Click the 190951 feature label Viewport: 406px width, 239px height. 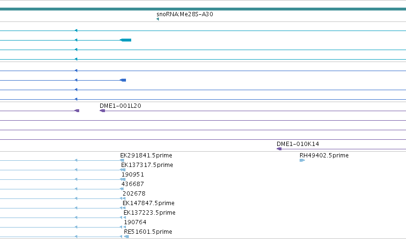click(x=133, y=175)
